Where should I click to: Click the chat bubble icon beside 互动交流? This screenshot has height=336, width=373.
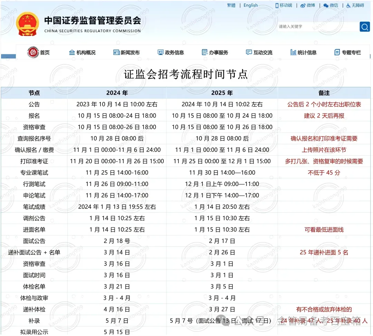249,53
